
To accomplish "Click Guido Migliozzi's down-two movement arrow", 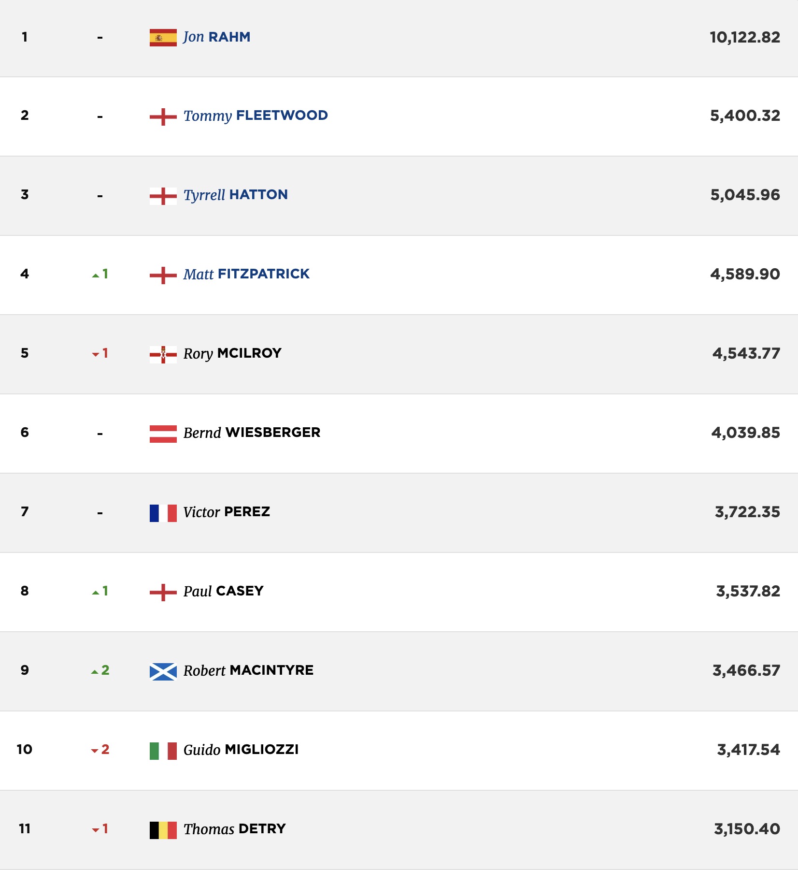I will 100,750.
